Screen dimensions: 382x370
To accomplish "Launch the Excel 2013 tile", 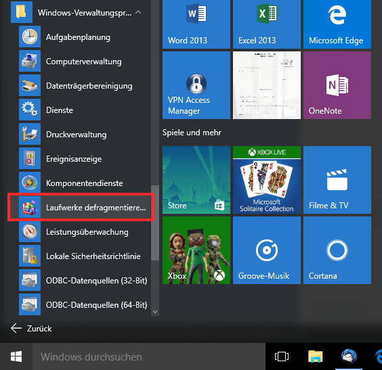I will [x=267, y=24].
